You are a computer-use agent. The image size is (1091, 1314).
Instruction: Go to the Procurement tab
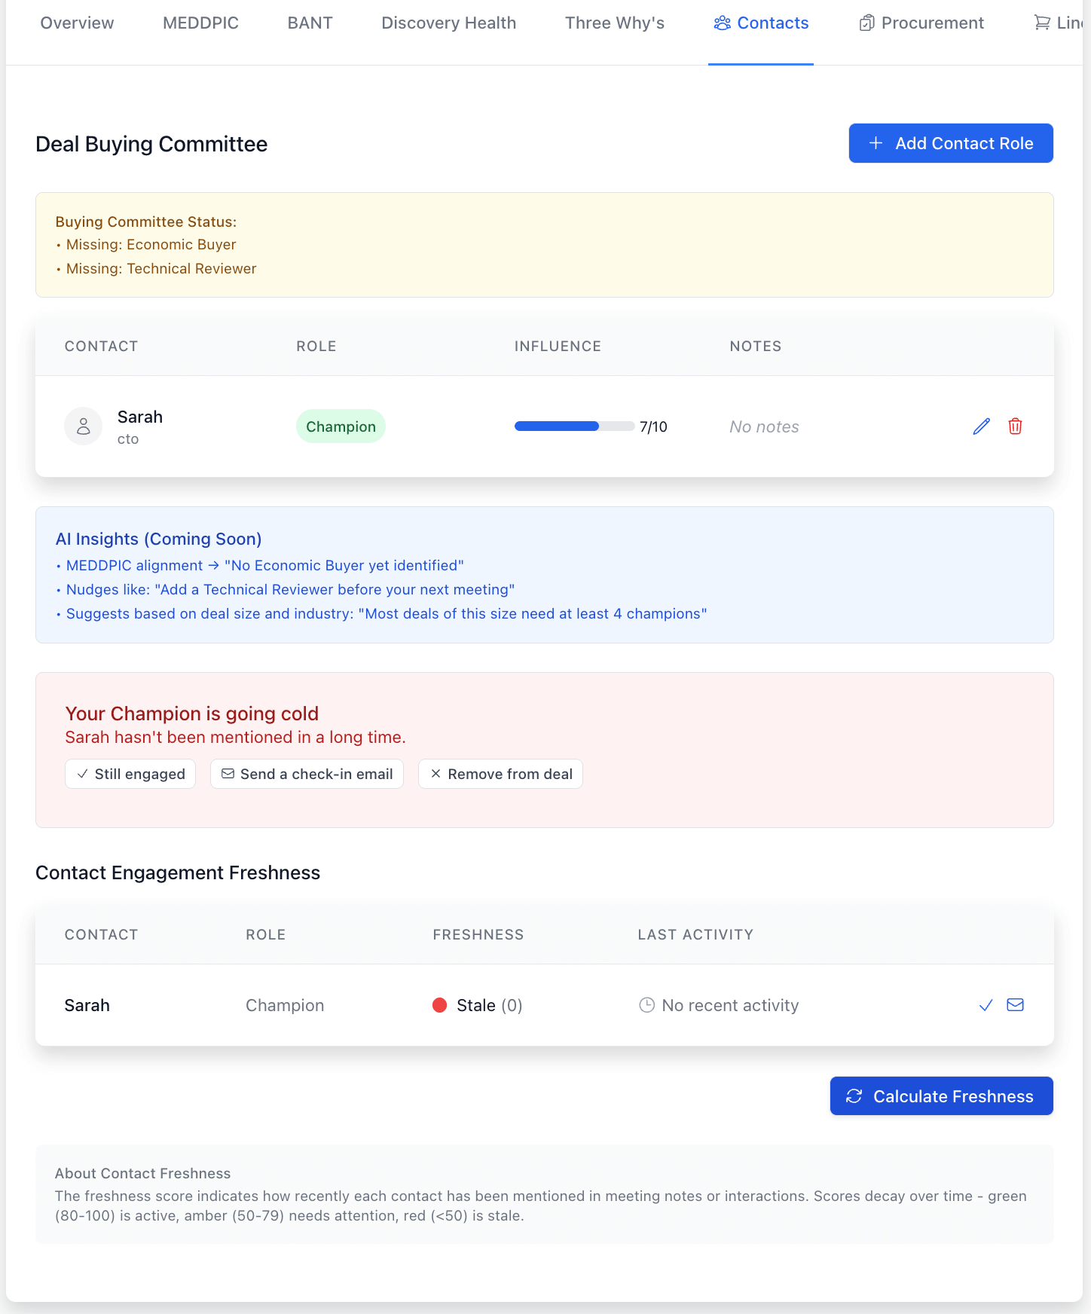click(921, 23)
